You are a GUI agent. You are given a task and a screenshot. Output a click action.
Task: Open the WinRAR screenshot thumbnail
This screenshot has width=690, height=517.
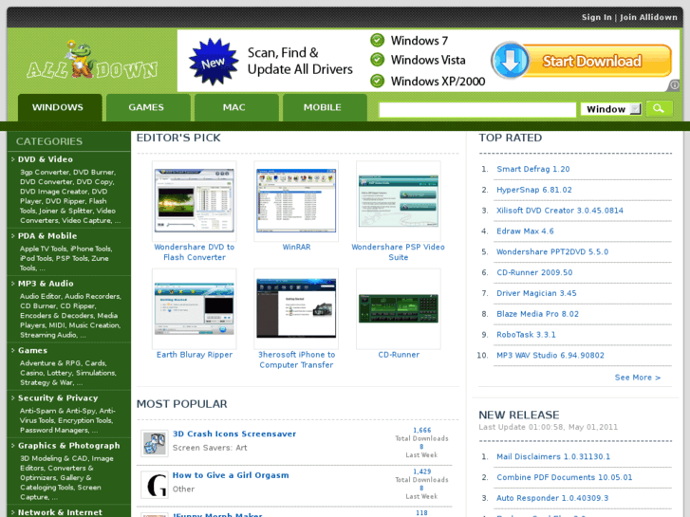296,201
